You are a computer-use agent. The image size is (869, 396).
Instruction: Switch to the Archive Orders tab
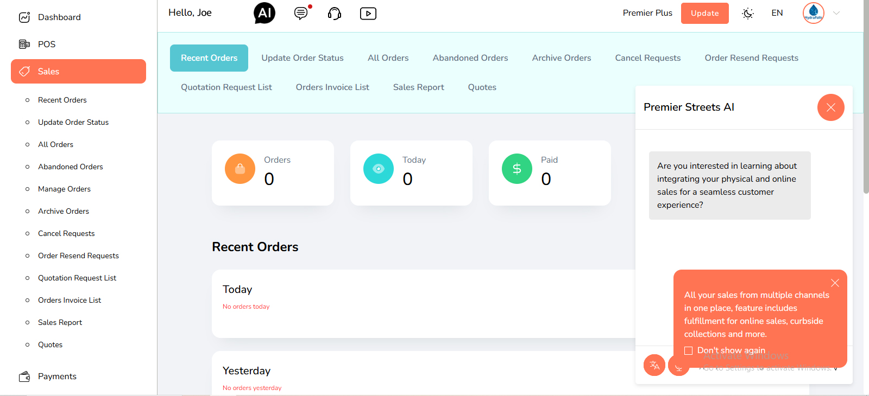[562, 58]
